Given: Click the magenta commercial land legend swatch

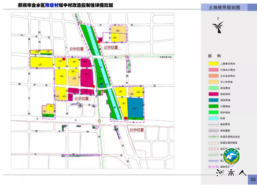Looking at the screenshot, I should tap(213, 94).
